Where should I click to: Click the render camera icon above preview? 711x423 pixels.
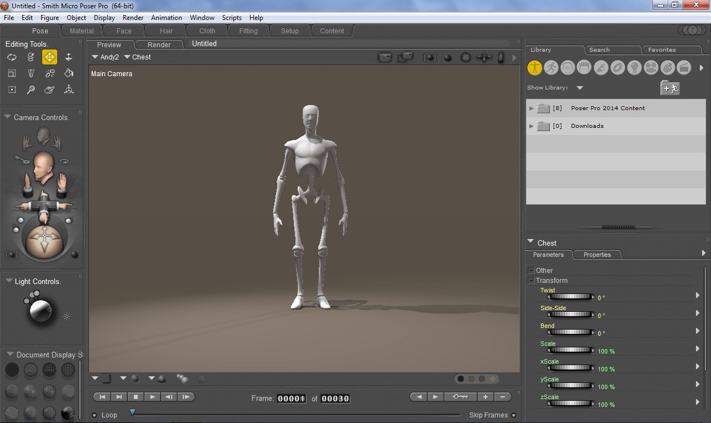pyautogui.click(x=384, y=57)
